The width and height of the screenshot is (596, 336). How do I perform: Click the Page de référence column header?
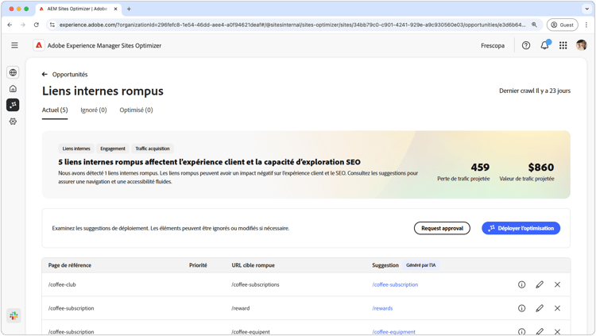click(70, 265)
